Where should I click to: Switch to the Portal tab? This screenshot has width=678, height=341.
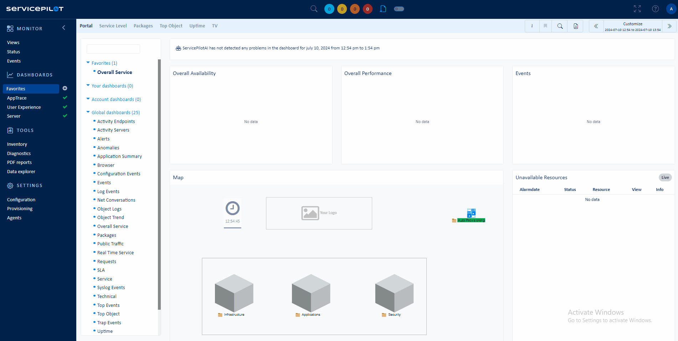coord(86,26)
